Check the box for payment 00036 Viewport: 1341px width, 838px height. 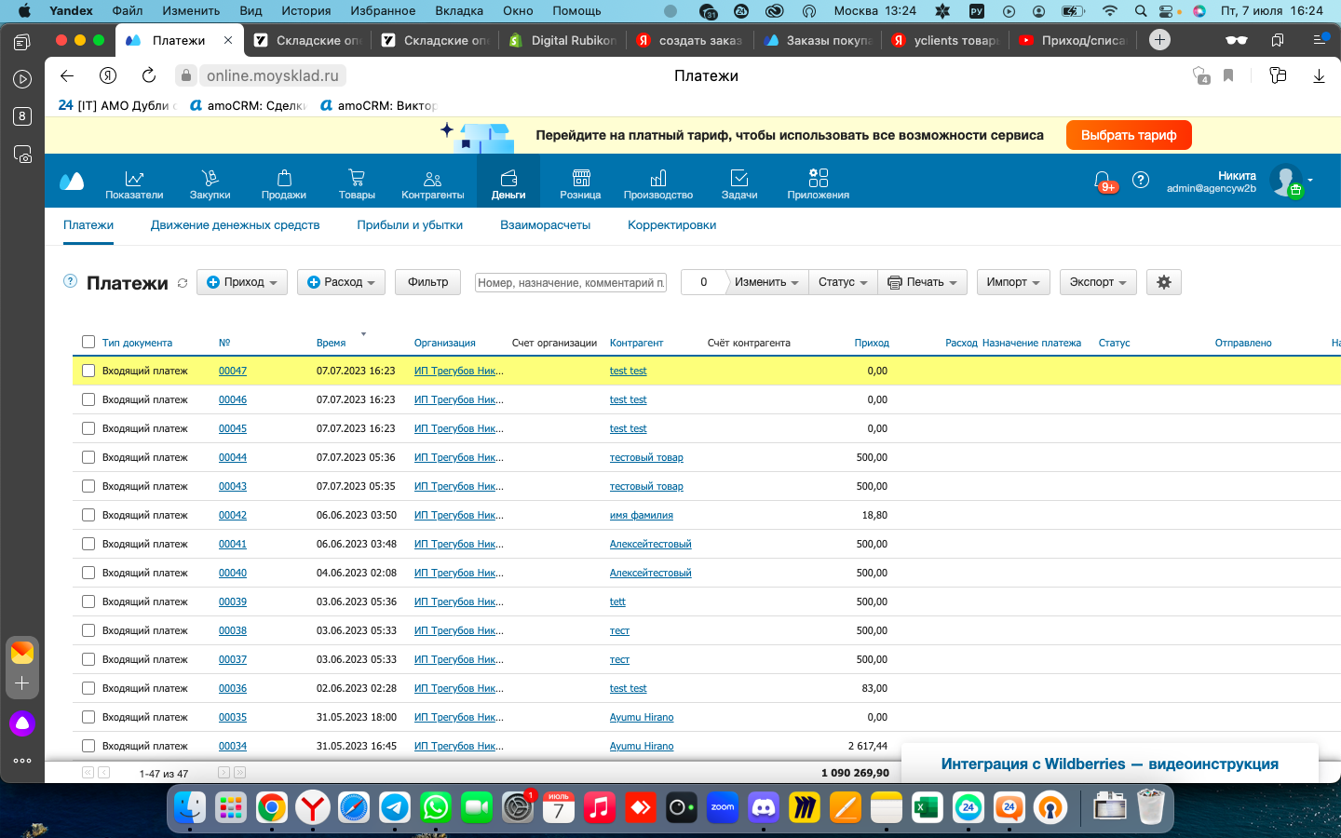pyautogui.click(x=88, y=688)
